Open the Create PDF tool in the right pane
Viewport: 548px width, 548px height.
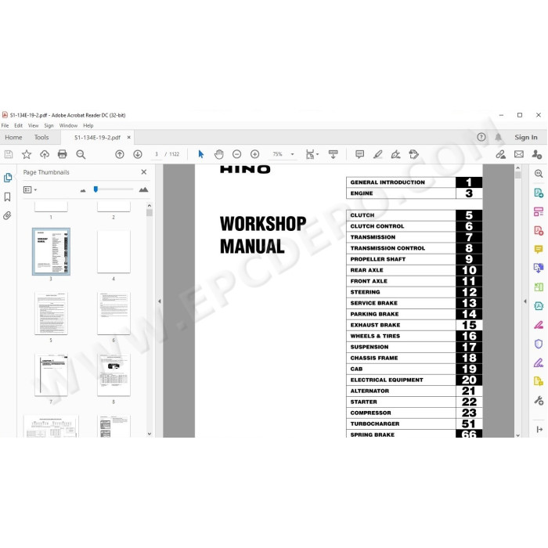coord(539,230)
